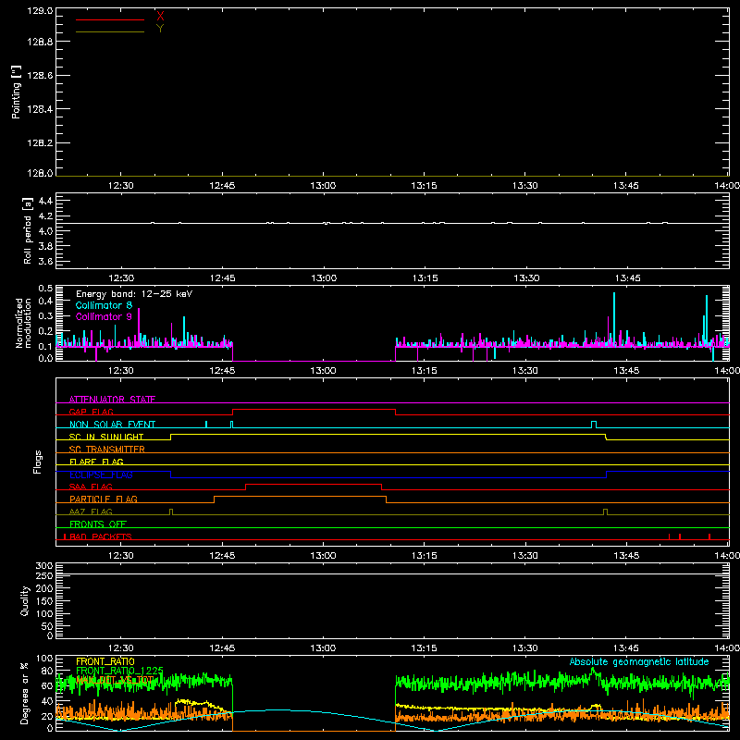Click the Roll period axis title
740x740 pixels.
pos(28,230)
